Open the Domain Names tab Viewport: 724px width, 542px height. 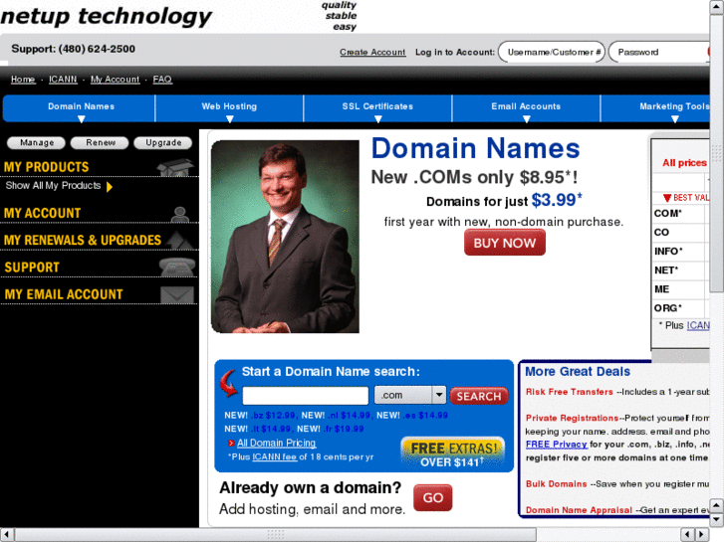click(80, 108)
